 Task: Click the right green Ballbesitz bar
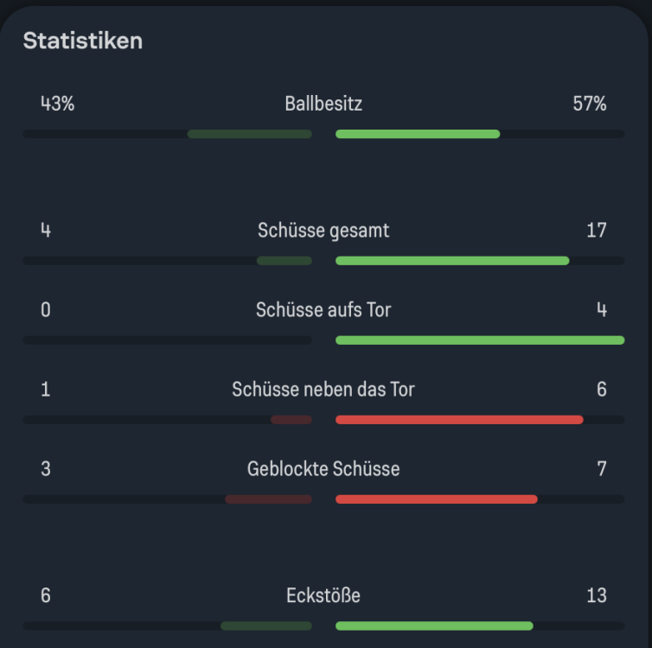point(418,134)
